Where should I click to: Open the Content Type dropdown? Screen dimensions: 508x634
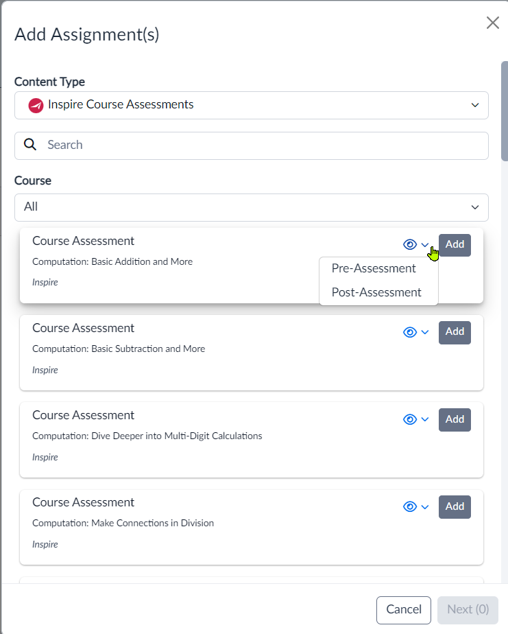point(252,105)
